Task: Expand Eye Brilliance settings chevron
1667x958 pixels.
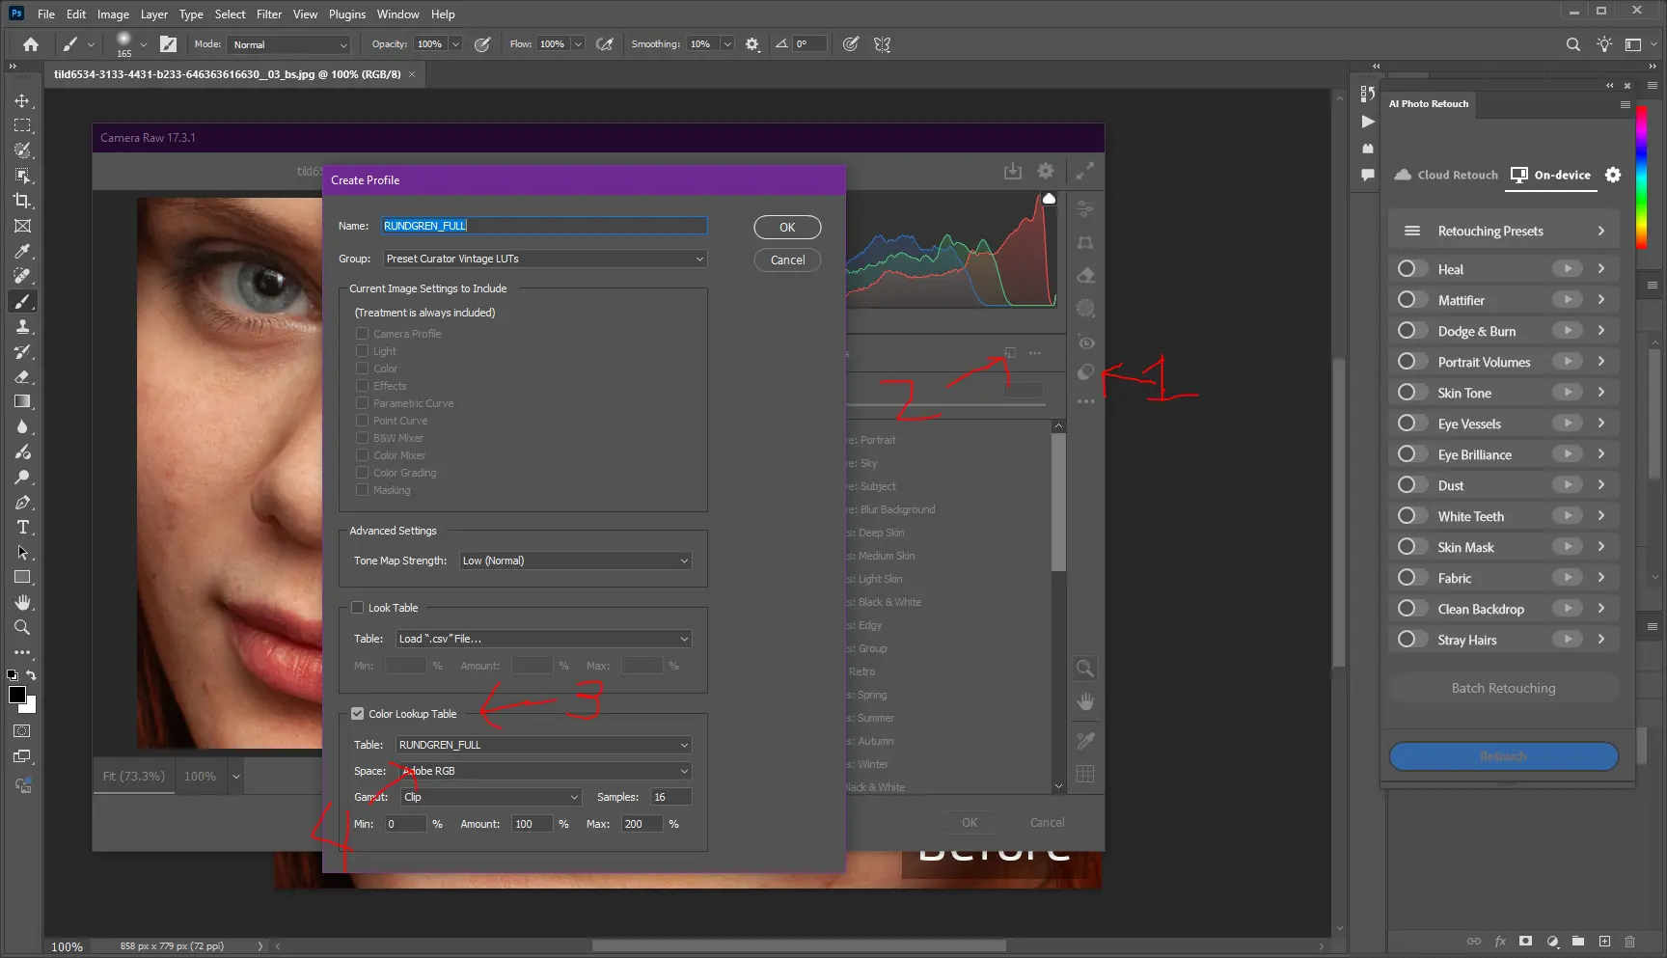Action: coord(1601,454)
